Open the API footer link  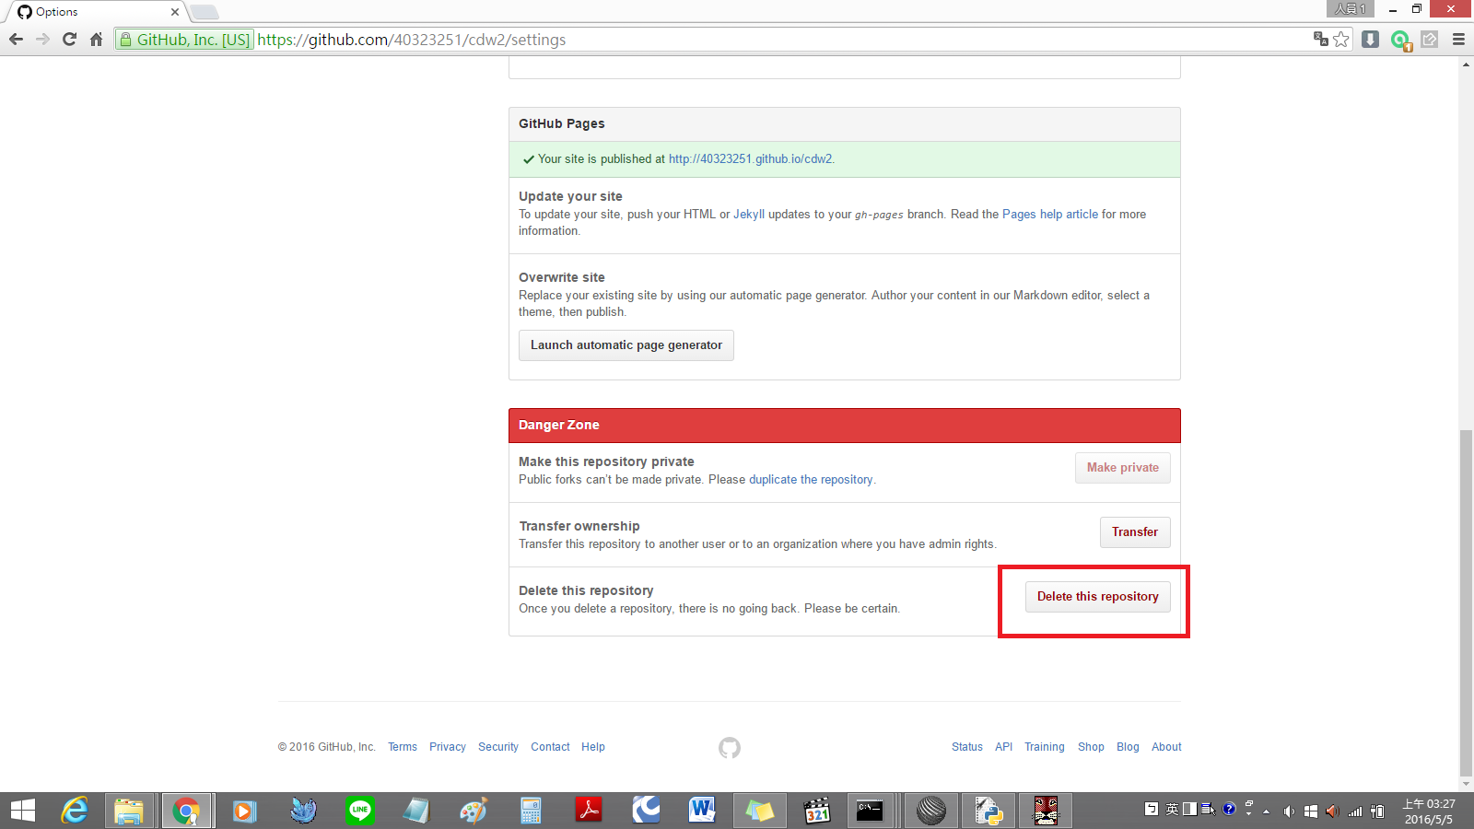1003,747
